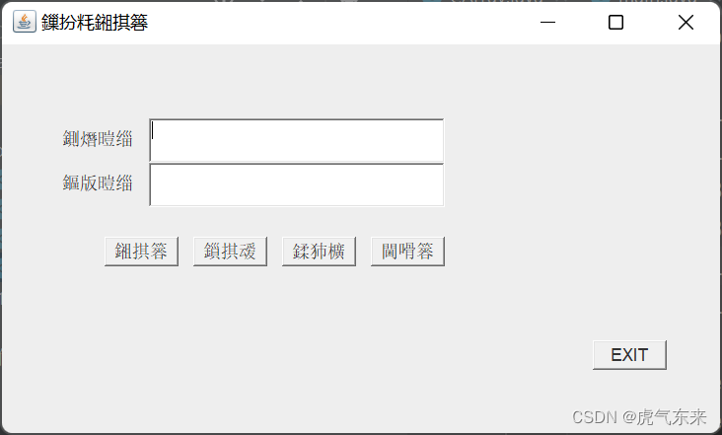The width and height of the screenshot is (722, 435).
Task: Click the CSDN watermark text
Action: click(x=595, y=417)
